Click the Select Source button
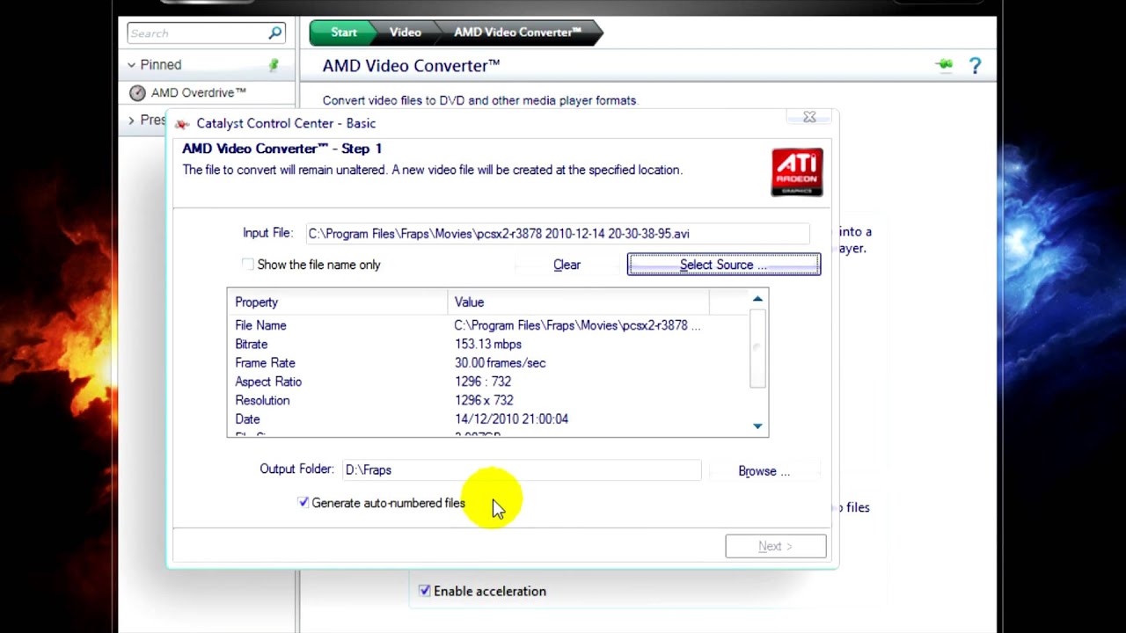The image size is (1126, 633). click(x=724, y=265)
